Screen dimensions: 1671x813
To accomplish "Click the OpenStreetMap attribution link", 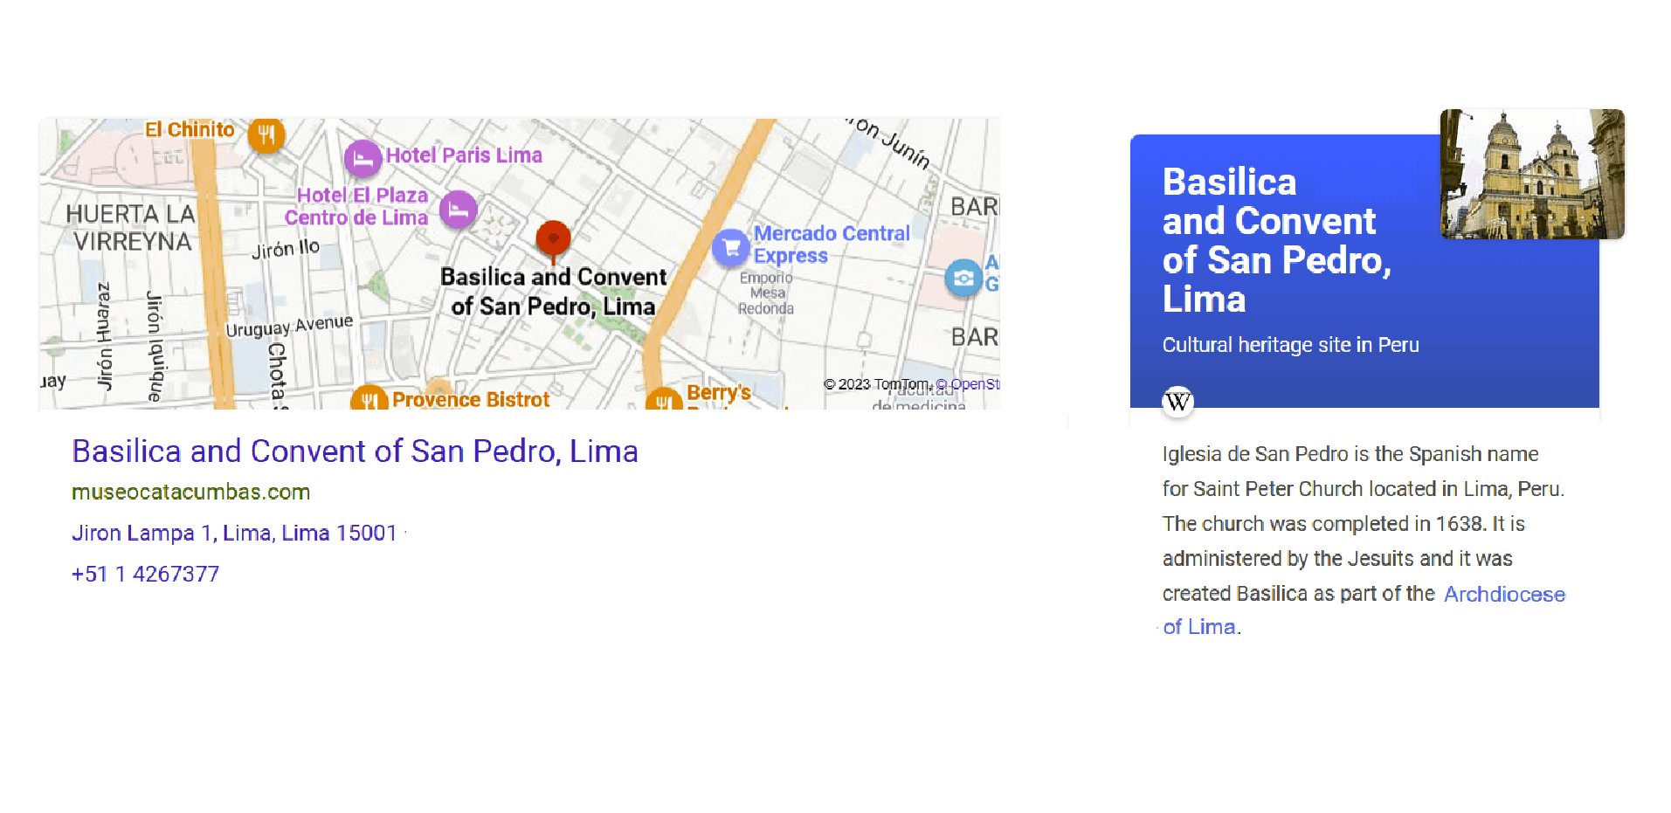I will pos(968,384).
